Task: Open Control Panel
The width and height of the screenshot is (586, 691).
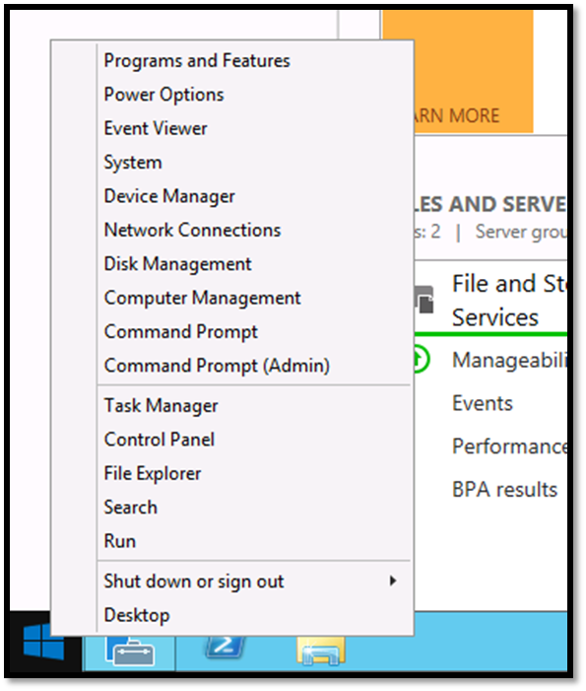Action: (x=160, y=440)
